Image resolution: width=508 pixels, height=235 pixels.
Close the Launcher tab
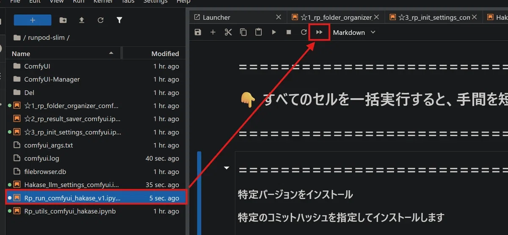point(278,17)
